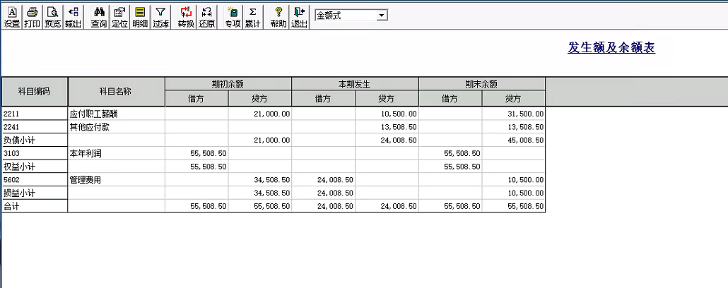Click 24,008.50 本期发生借方 in 合计 row
This screenshot has width=728, height=288.
coord(323,206)
